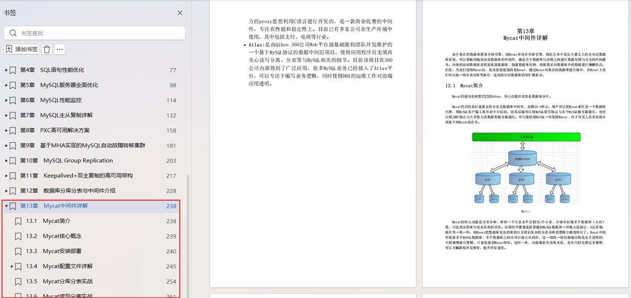Expand the 第11章 Keepalived bookmark
Screen dimensions: 631x298
pyautogui.click(x=6, y=175)
